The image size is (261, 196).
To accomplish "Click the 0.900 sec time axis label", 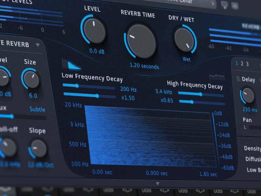I will (157, 173).
